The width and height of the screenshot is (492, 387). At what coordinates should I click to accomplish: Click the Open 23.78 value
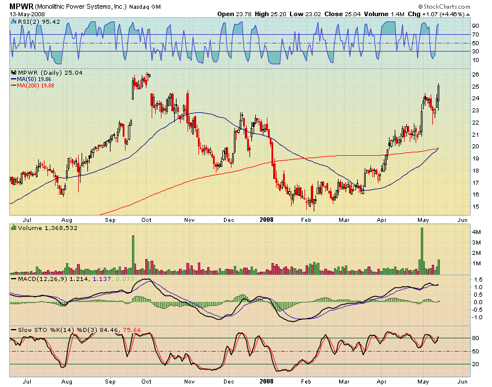coord(234,14)
